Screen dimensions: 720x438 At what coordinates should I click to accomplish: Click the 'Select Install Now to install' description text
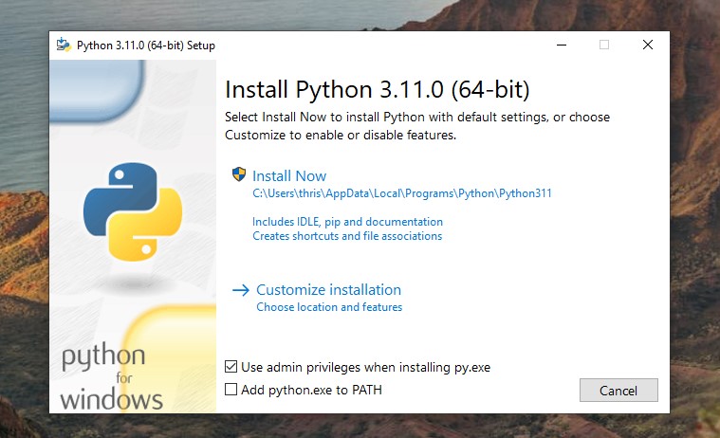point(417,126)
